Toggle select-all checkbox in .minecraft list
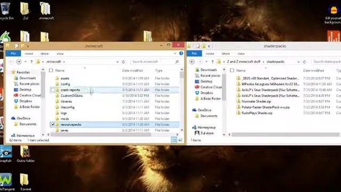This screenshot has width=341, height=192. (x=51, y=70)
